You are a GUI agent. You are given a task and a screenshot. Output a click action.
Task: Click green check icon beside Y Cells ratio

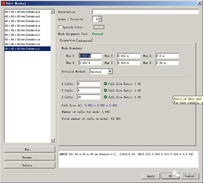pyautogui.click(x=105, y=90)
